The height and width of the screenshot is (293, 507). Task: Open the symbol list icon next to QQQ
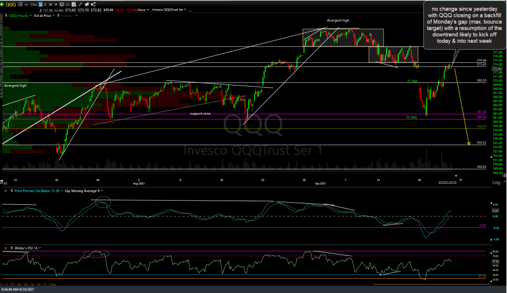(x=21, y=5)
